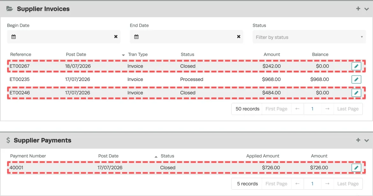The height and width of the screenshot is (196, 373).
Task: Click the $484.00 invoice amount
Action: (x=271, y=93)
